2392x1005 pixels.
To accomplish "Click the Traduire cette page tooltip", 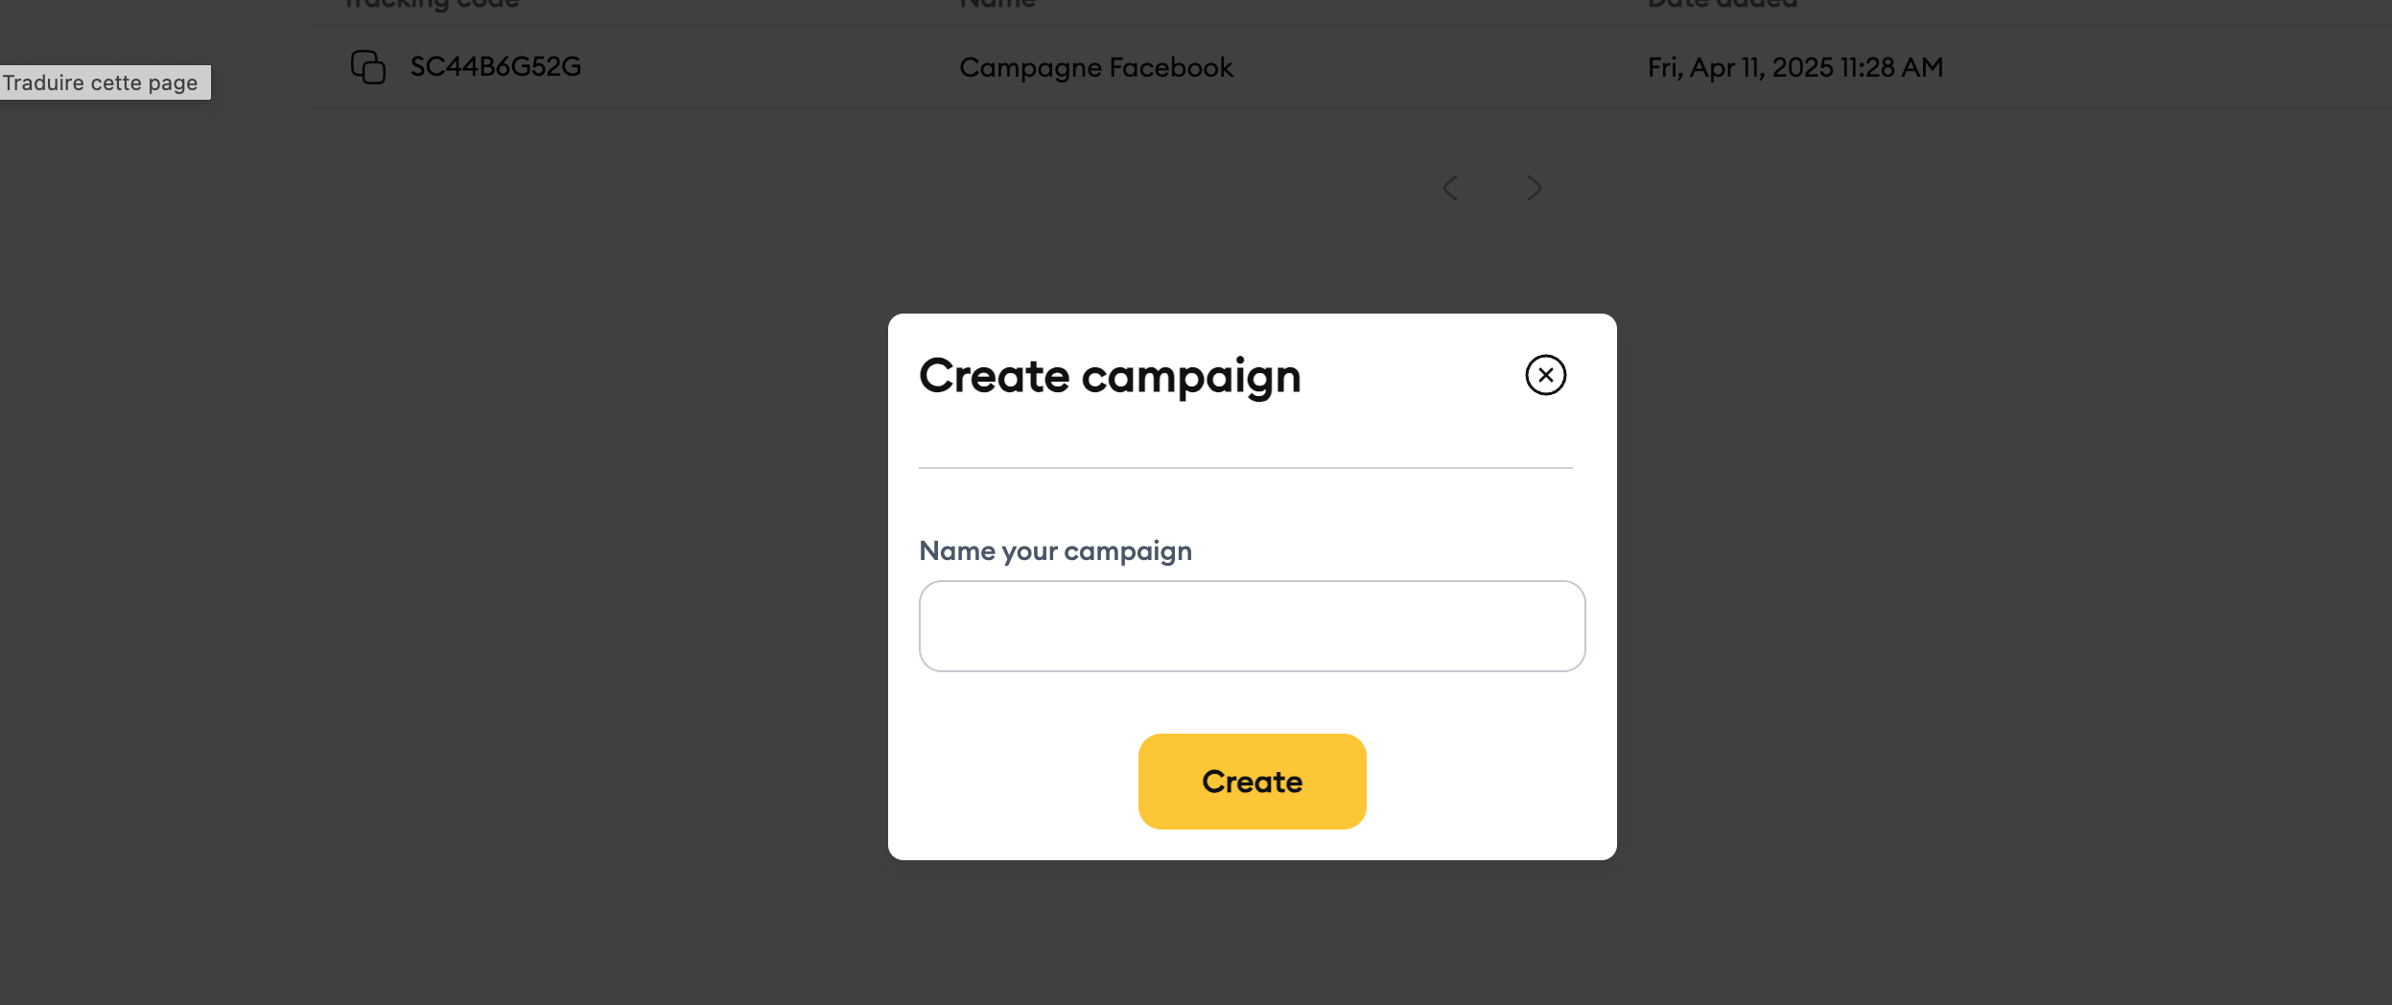I will 101,82.
